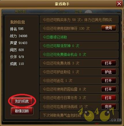Click the 竞技 button for 竞技场挑战
124x126 pixels.
(x=108, y=107)
